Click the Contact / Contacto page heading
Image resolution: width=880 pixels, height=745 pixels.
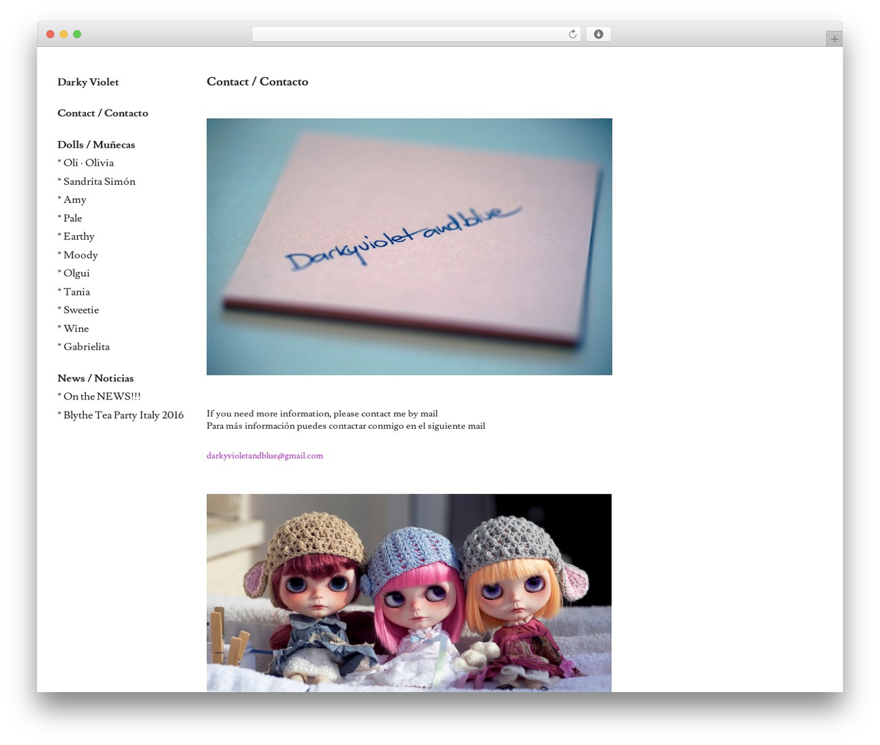[258, 82]
